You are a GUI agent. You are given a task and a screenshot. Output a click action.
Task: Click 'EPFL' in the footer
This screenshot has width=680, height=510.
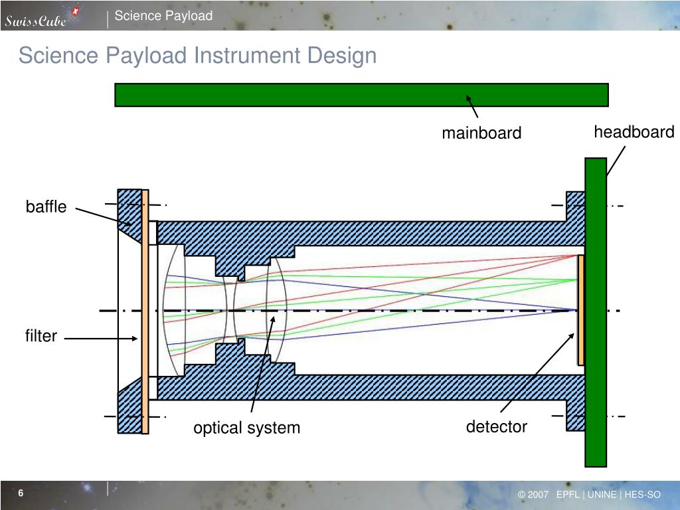(x=568, y=494)
